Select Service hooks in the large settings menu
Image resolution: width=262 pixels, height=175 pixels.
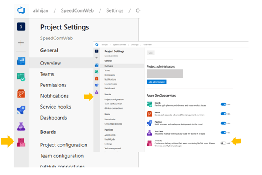click(55, 107)
